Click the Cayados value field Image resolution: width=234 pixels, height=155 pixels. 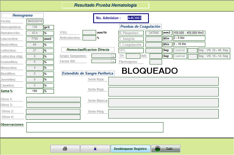(x=34, y=86)
